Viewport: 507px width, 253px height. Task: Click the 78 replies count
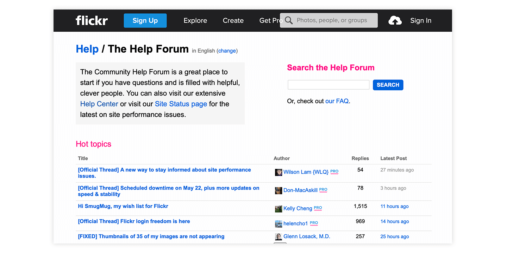tap(360, 188)
